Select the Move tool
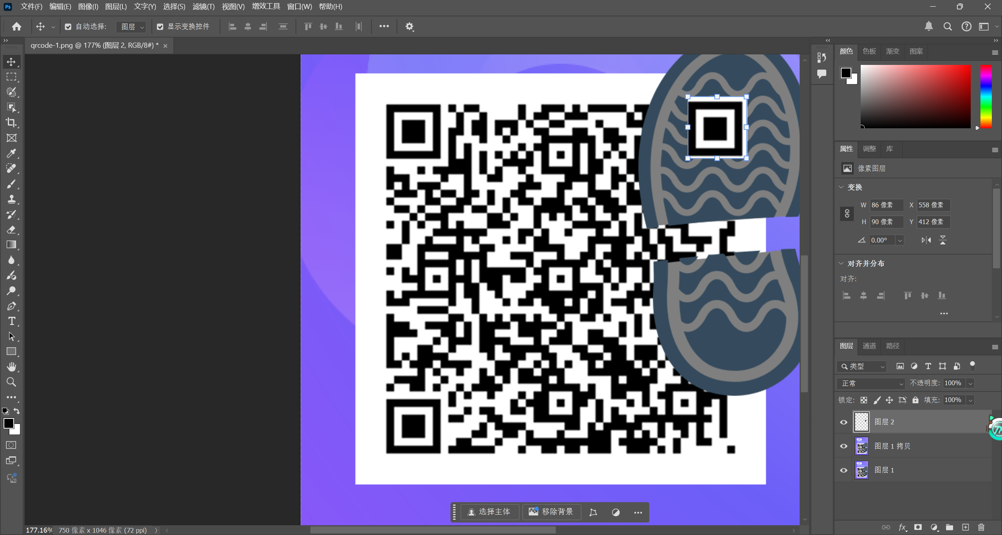The width and height of the screenshot is (1002, 535). 11,61
